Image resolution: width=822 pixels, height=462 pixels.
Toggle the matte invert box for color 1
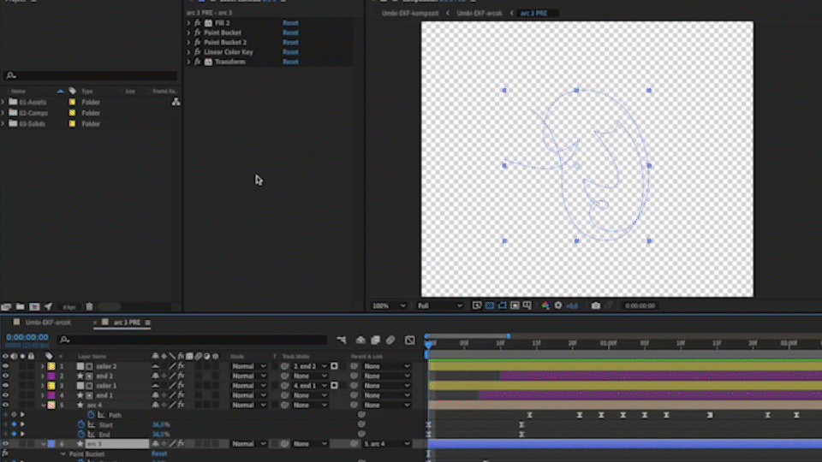(x=335, y=386)
